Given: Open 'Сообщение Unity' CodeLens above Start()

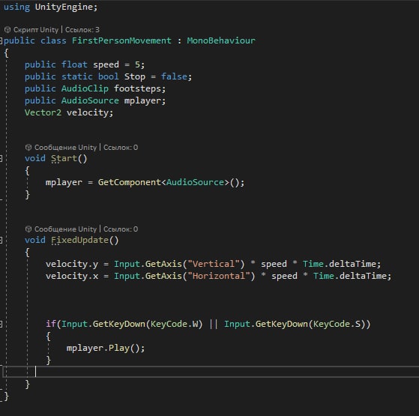Looking at the screenshot, I should click(65, 147).
